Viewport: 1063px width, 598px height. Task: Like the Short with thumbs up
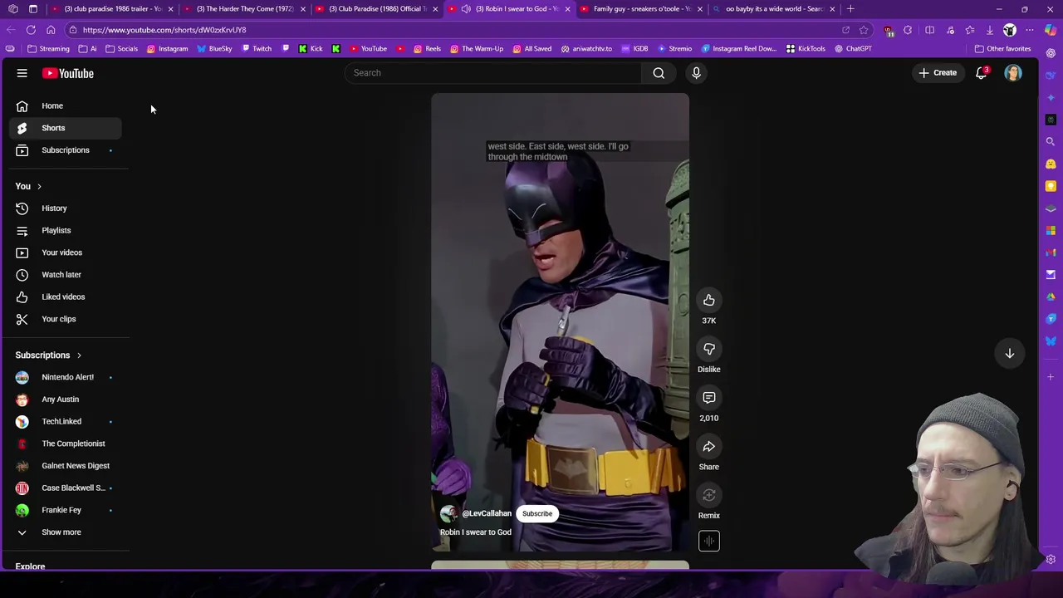tap(709, 300)
